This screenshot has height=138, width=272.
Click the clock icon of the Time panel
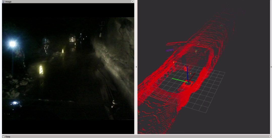point(3,136)
